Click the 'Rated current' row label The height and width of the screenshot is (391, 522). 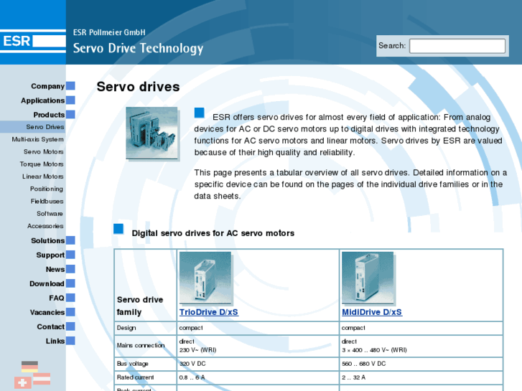coord(135,377)
